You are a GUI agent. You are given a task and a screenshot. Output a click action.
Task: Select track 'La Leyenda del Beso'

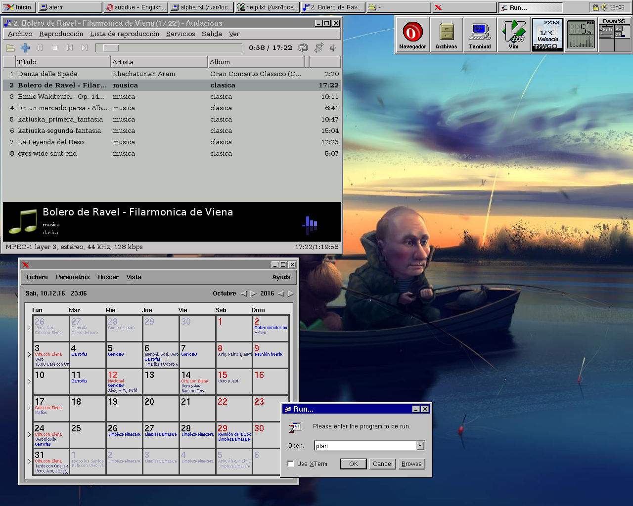pyautogui.click(x=172, y=142)
